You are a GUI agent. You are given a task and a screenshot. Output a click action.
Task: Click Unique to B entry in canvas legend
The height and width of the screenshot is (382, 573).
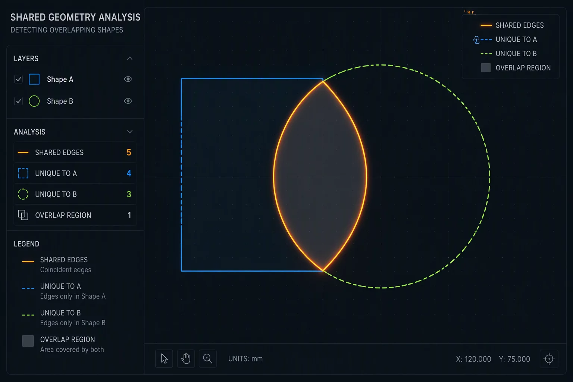tap(508, 54)
